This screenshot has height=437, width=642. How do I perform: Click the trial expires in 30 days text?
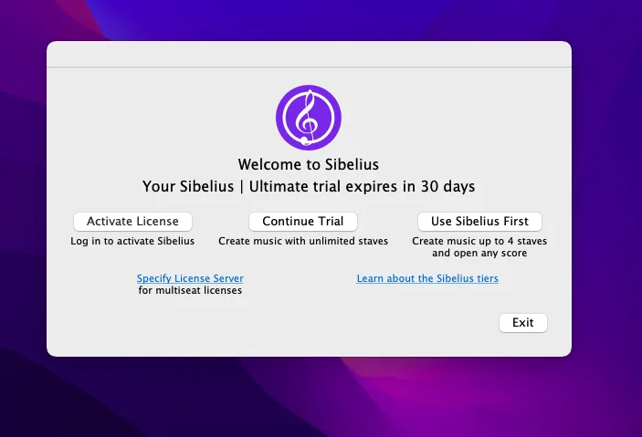309,187
